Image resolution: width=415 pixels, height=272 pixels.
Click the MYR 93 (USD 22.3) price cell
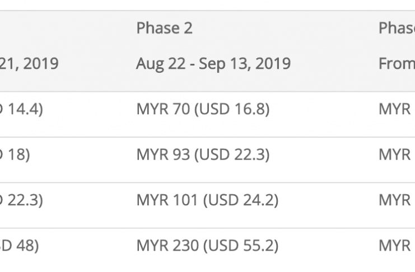[x=203, y=154]
